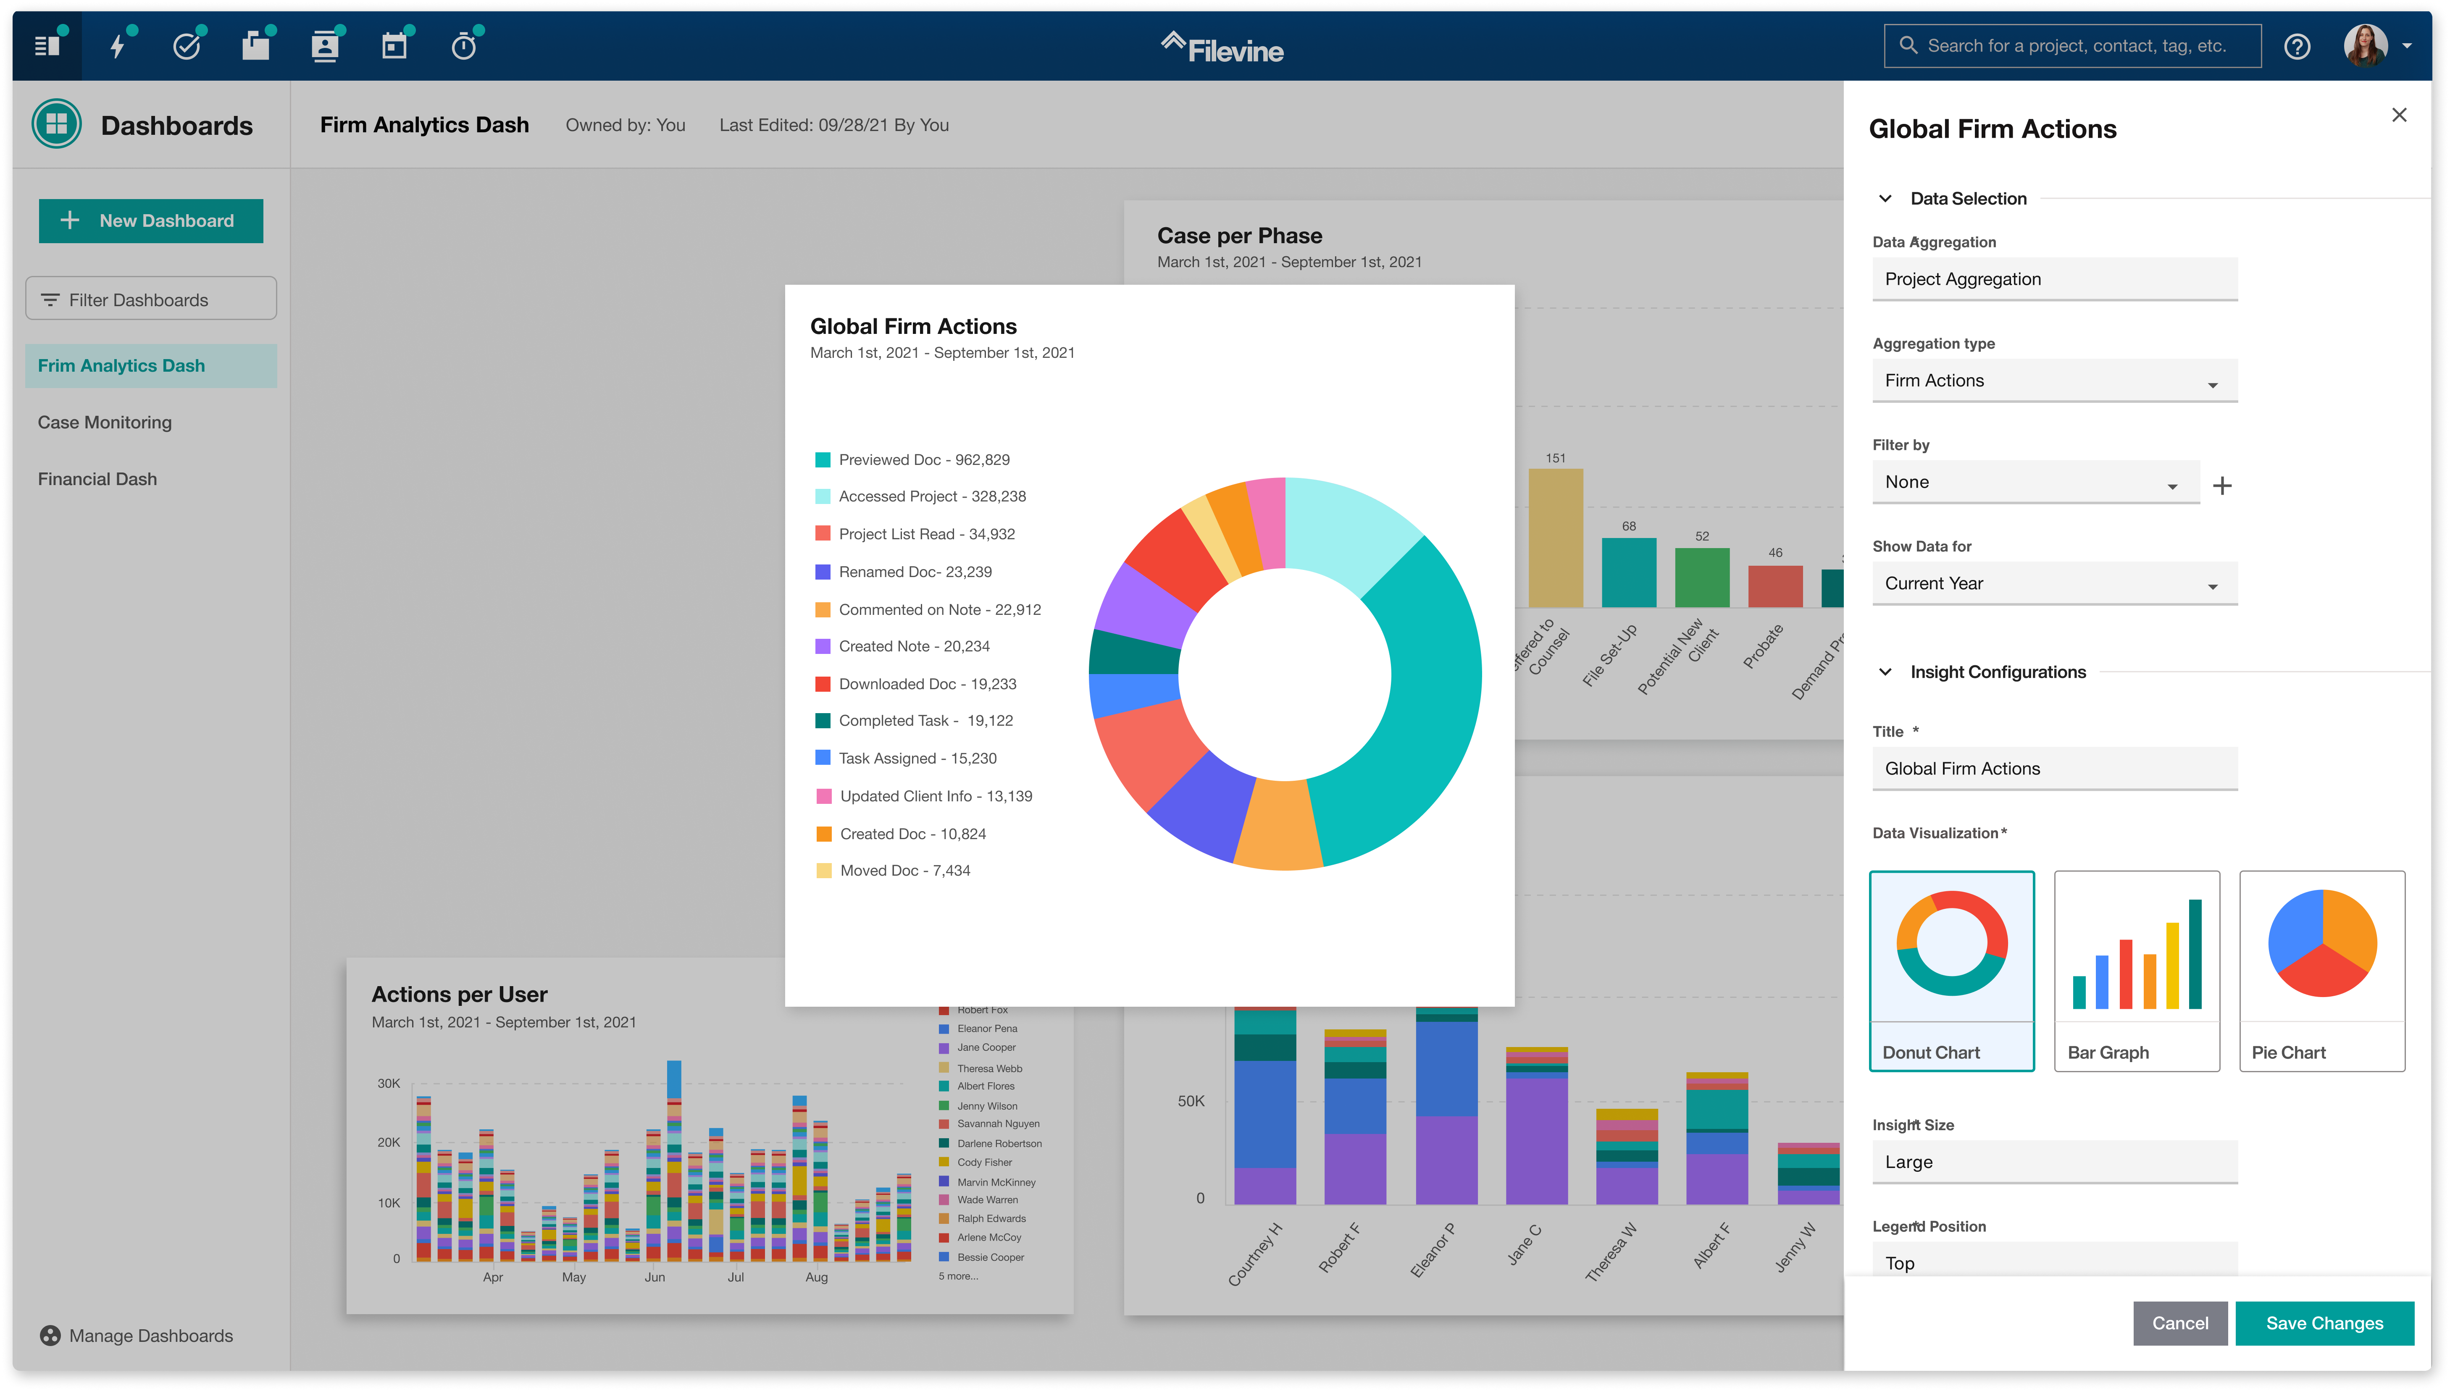
Task: Click the Courtney H stacked bar
Action: click(1265, 1105)
